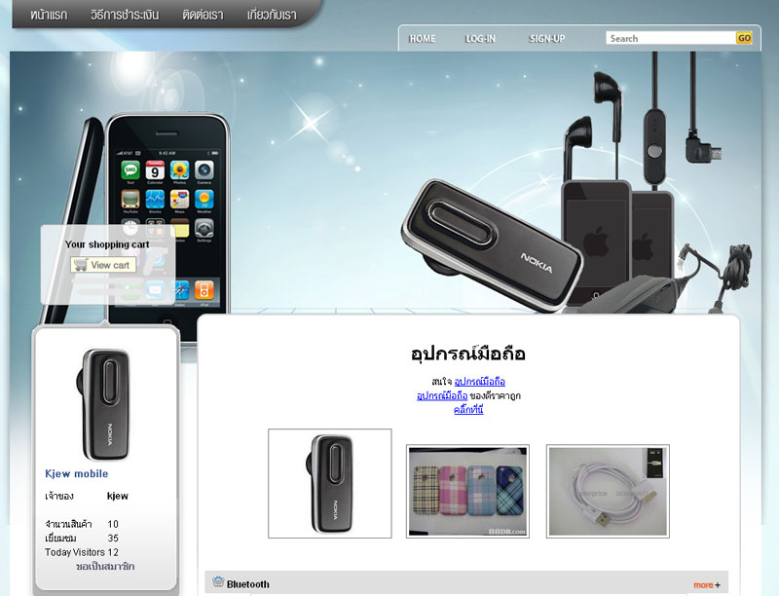The image size is (779, 596).
Task: Focus the Search input field
Action: 671,38
